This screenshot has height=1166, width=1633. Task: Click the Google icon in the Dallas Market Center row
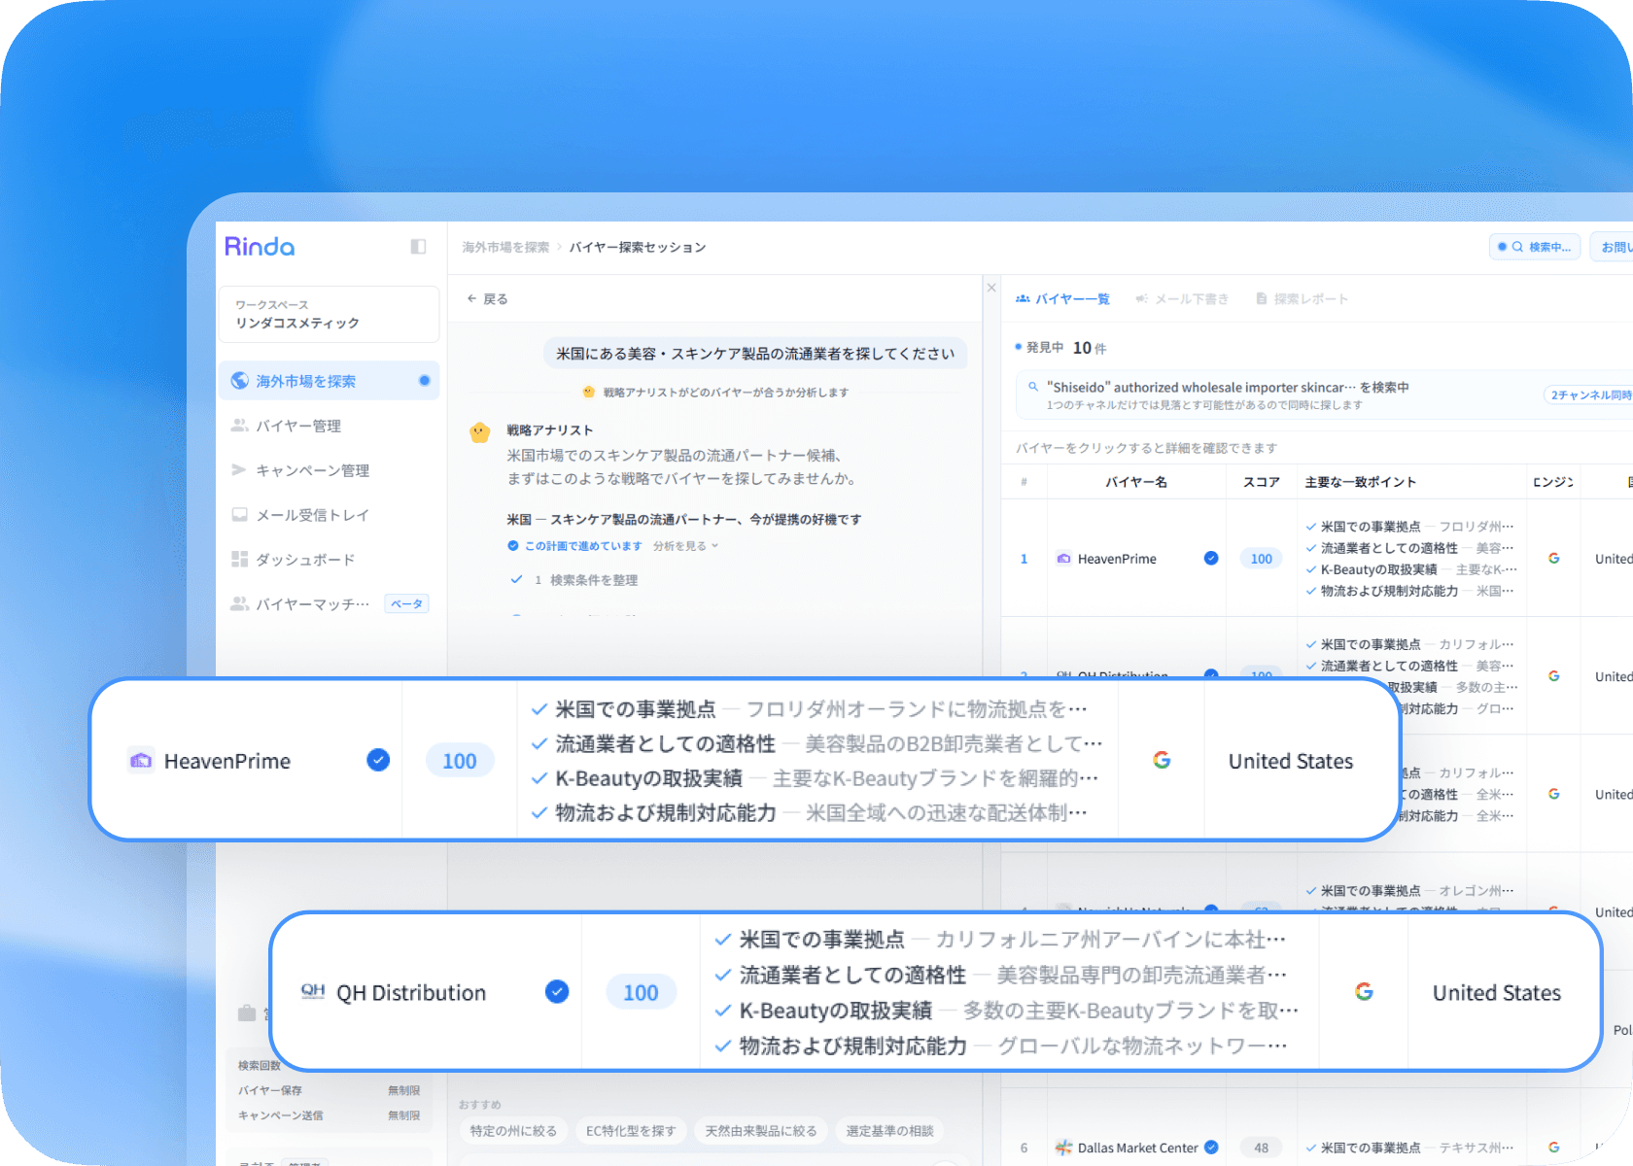click(x=1554, y=1148)
